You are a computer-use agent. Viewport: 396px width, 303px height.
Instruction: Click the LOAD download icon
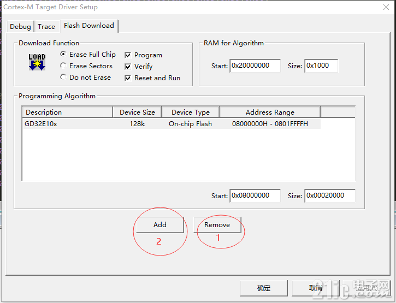pyautogui.click(x=37, y=62)
